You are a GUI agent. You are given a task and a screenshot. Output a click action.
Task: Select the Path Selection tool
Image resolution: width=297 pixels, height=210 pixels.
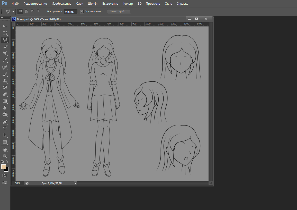click(5, 135)
